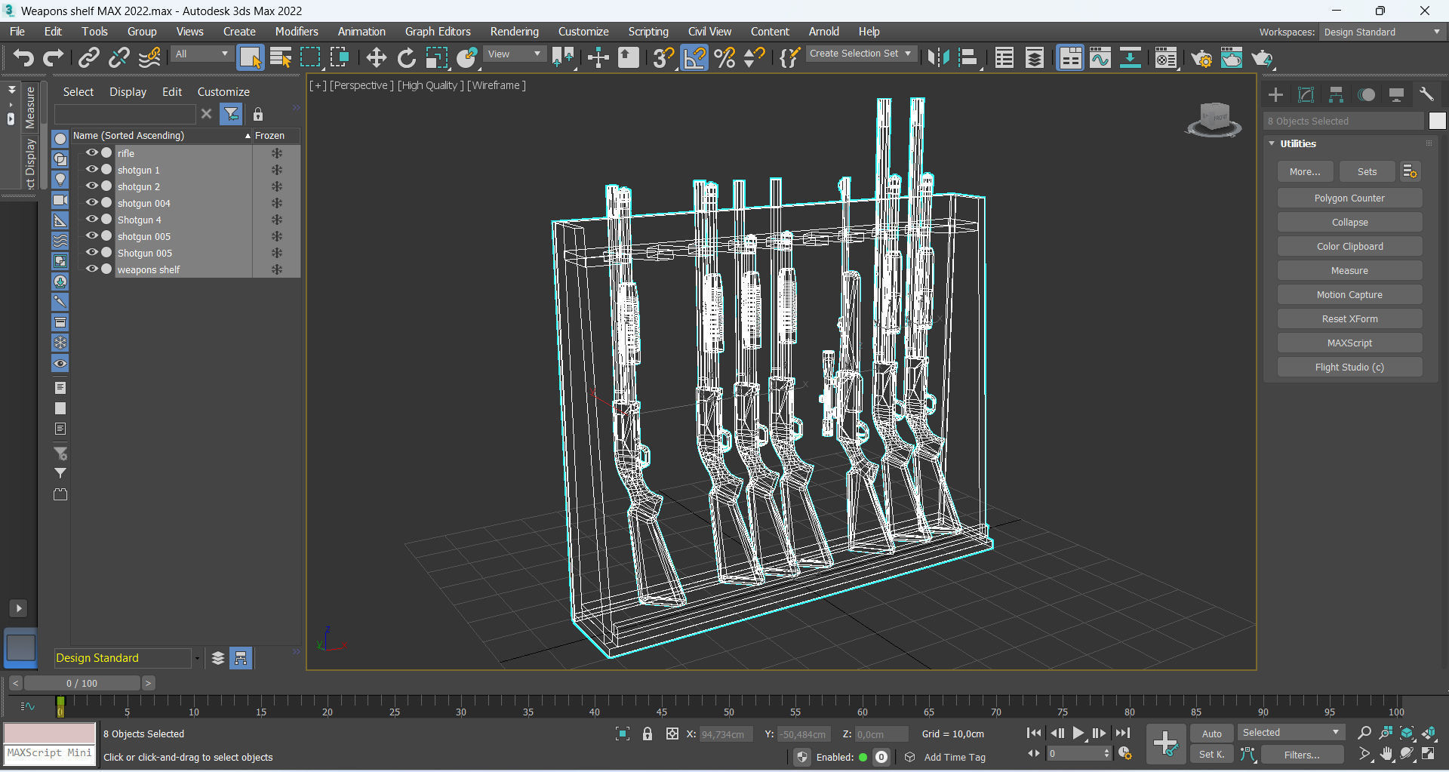Screen dimensions: 1449x772
Task: Choose the Select Object tool
Action: [x=250, y=58]
